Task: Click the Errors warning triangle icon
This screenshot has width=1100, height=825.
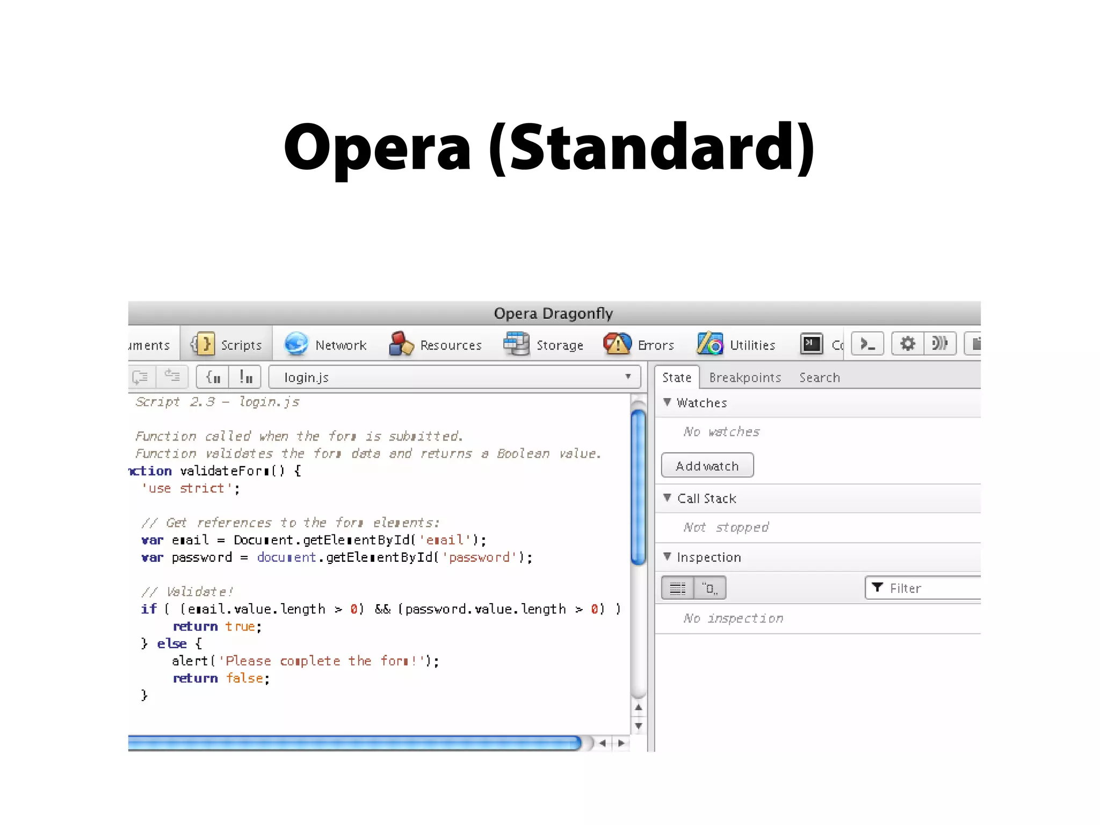Action: click(617, 344)
